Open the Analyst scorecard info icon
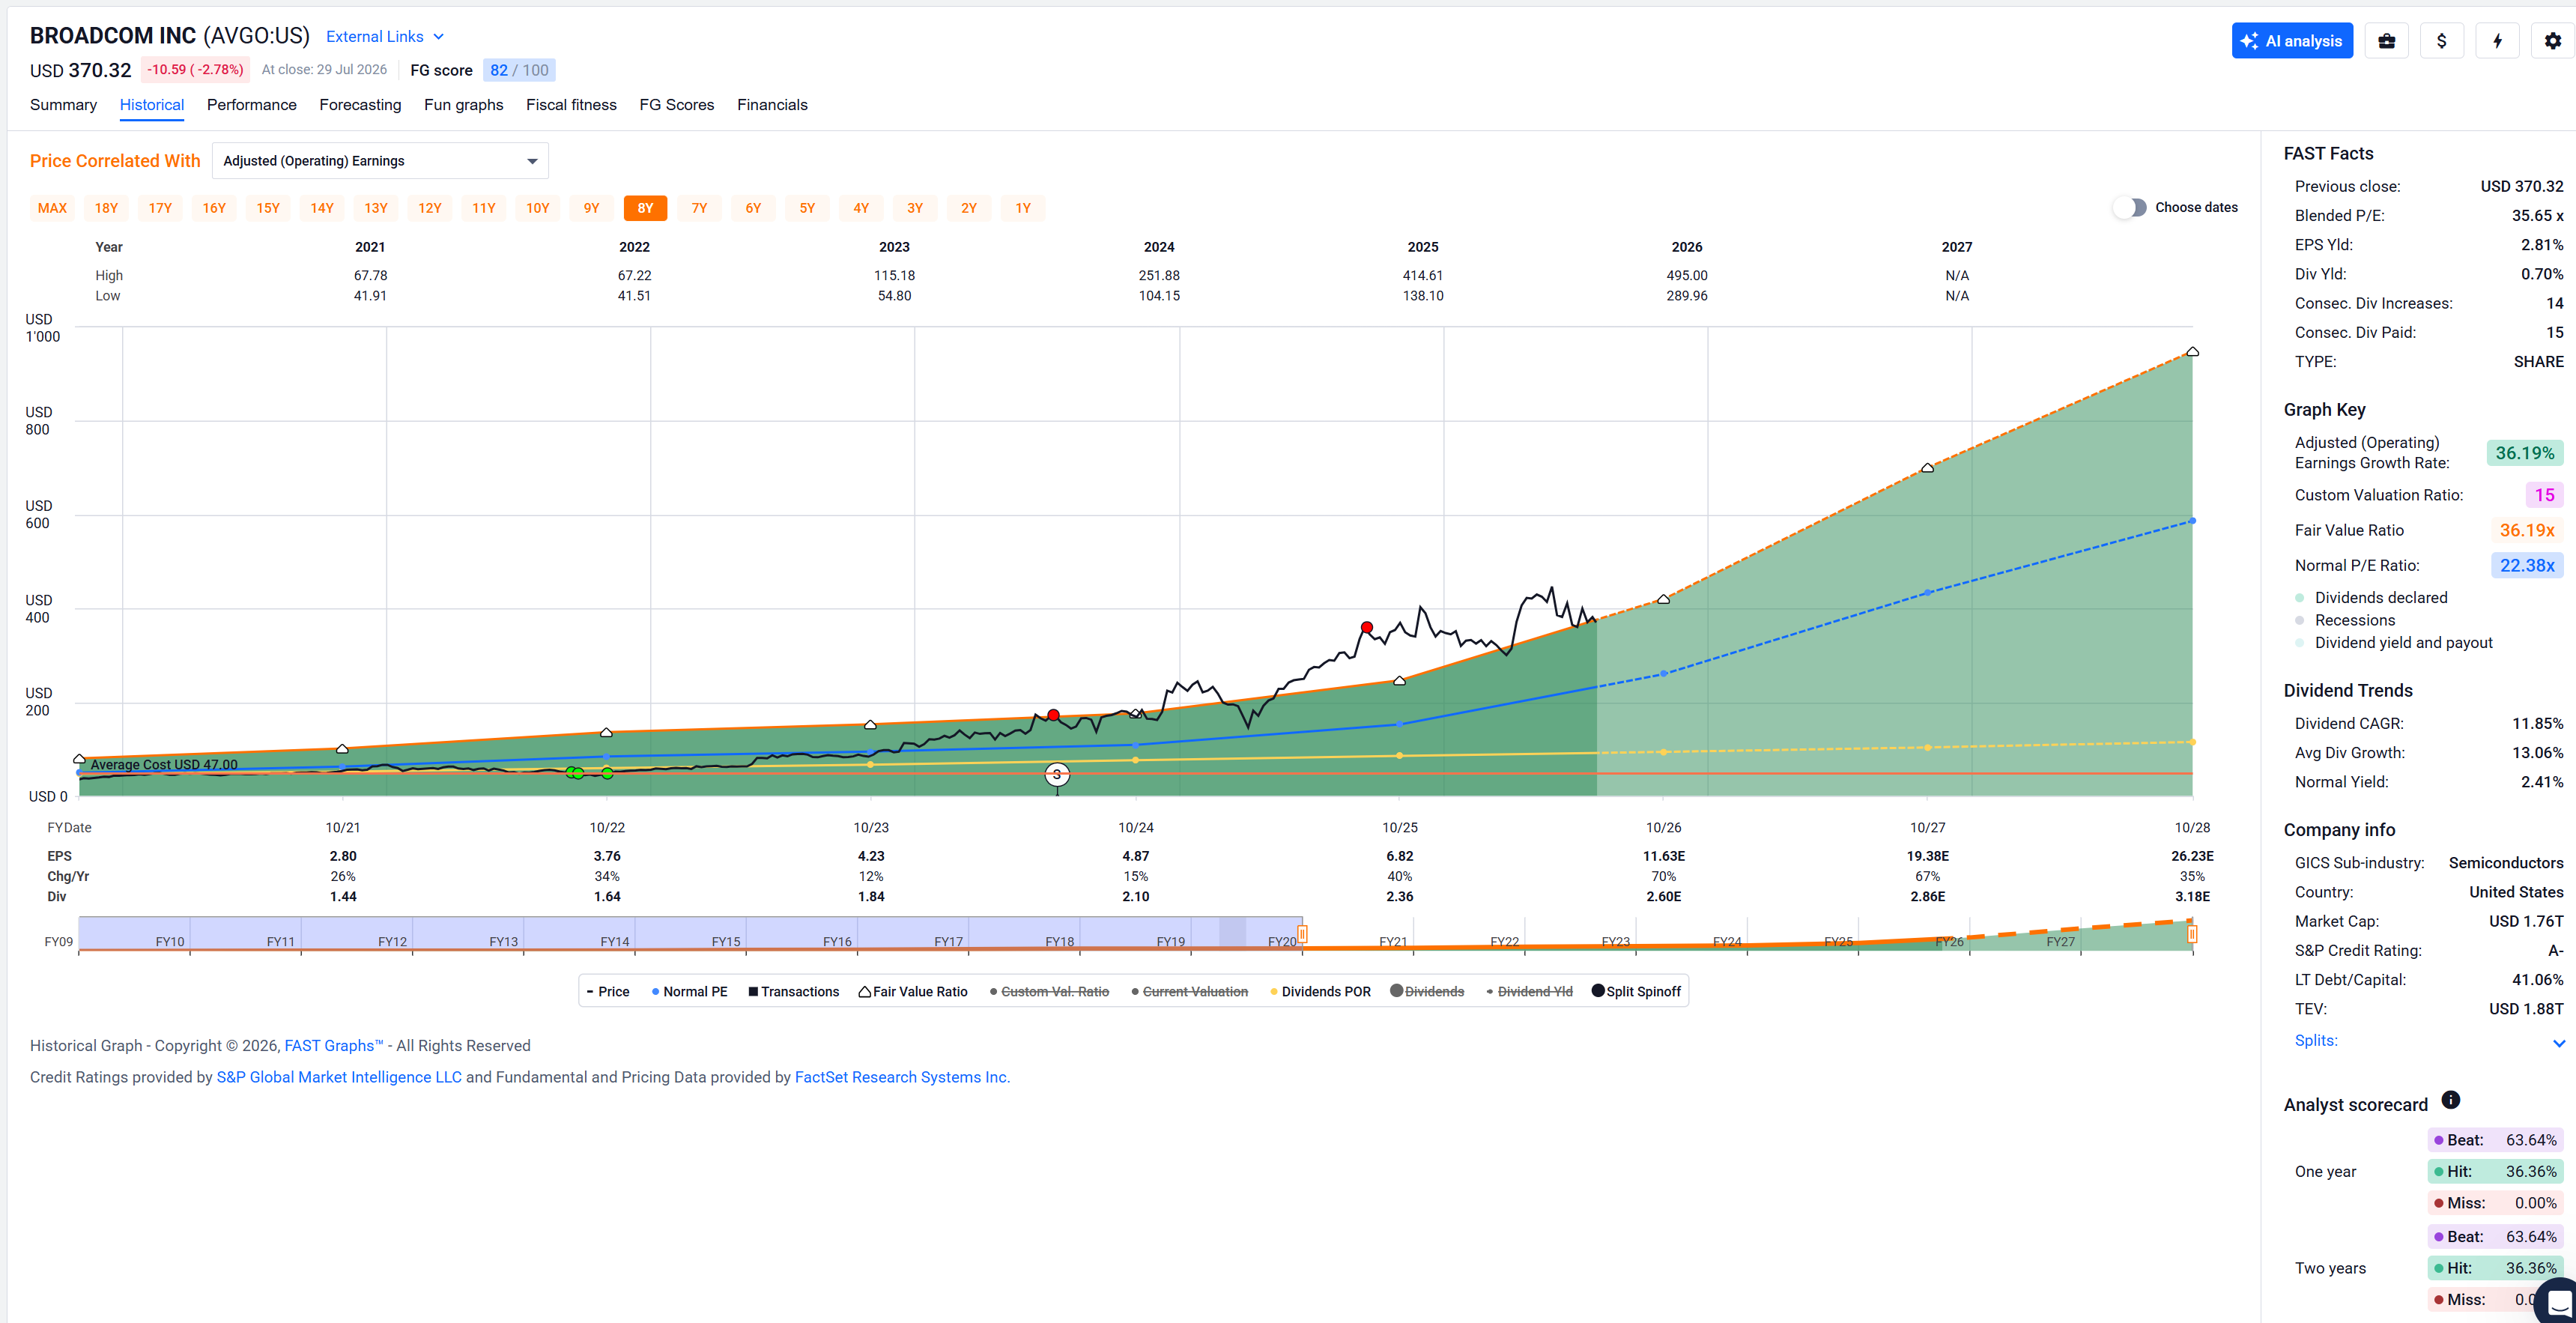This screenshot has width=2576, height=1323. [x=2451, y=1101]
